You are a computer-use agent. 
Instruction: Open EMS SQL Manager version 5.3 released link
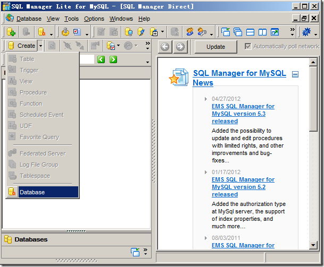click(x=243, y=114)
